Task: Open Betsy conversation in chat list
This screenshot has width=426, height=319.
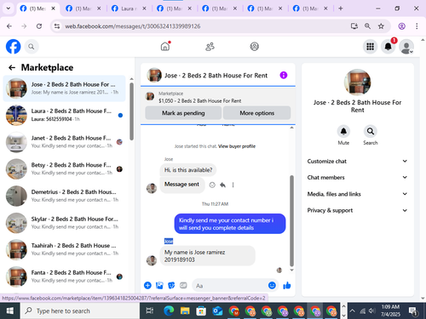Action: click(x=64, y=168)
